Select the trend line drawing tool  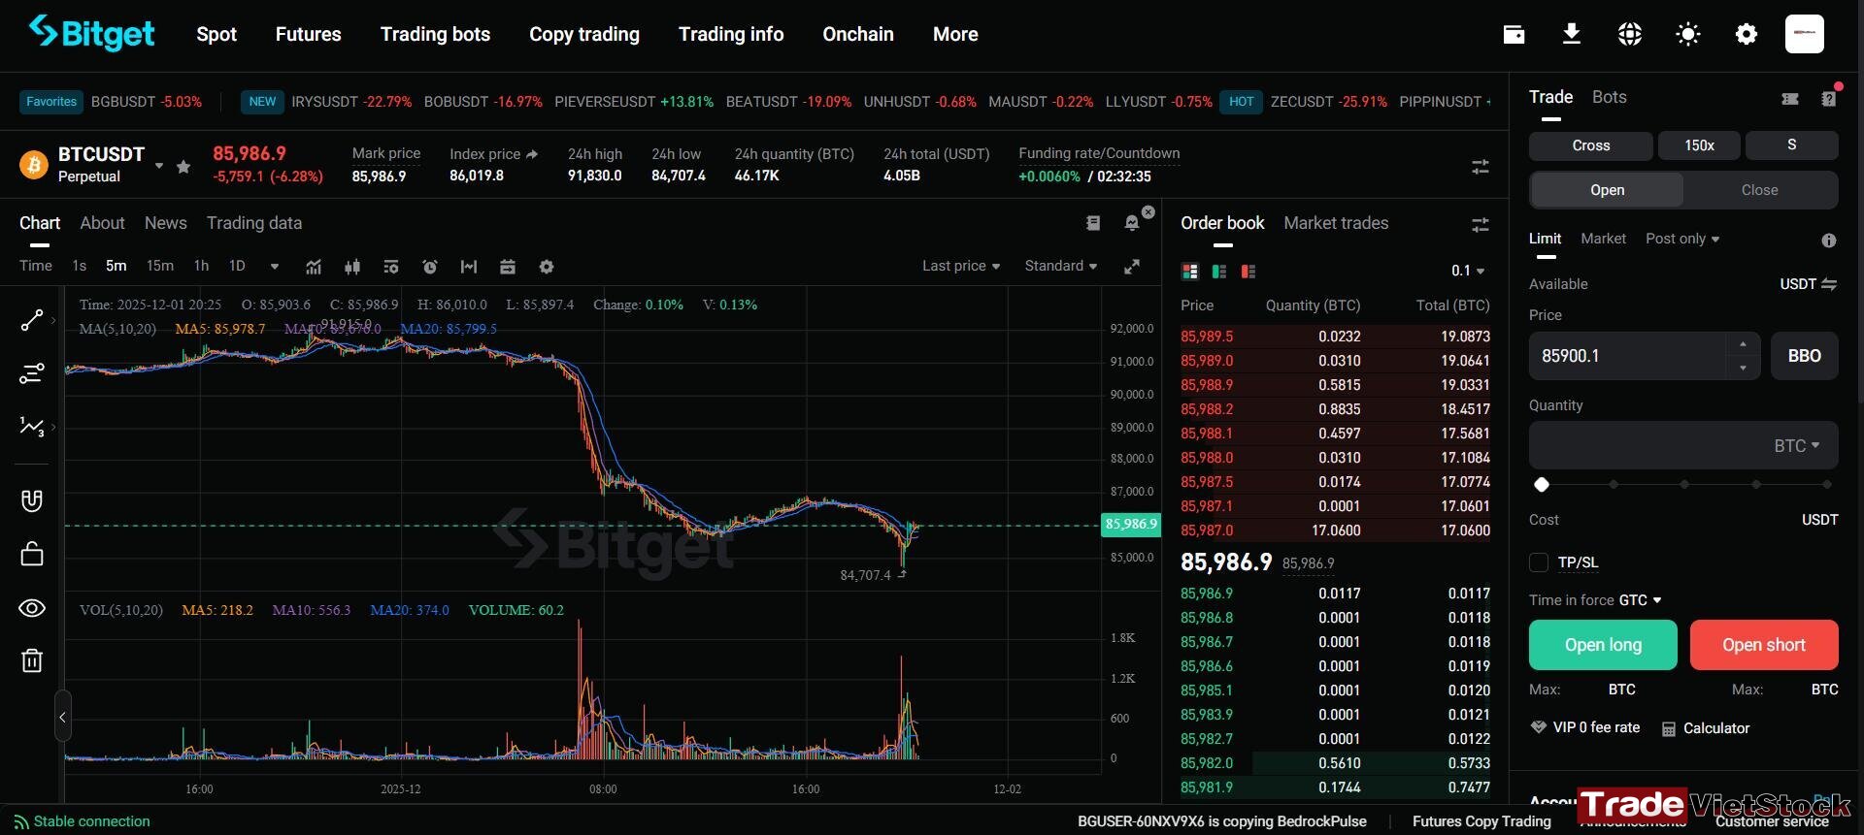pos(32,320)
